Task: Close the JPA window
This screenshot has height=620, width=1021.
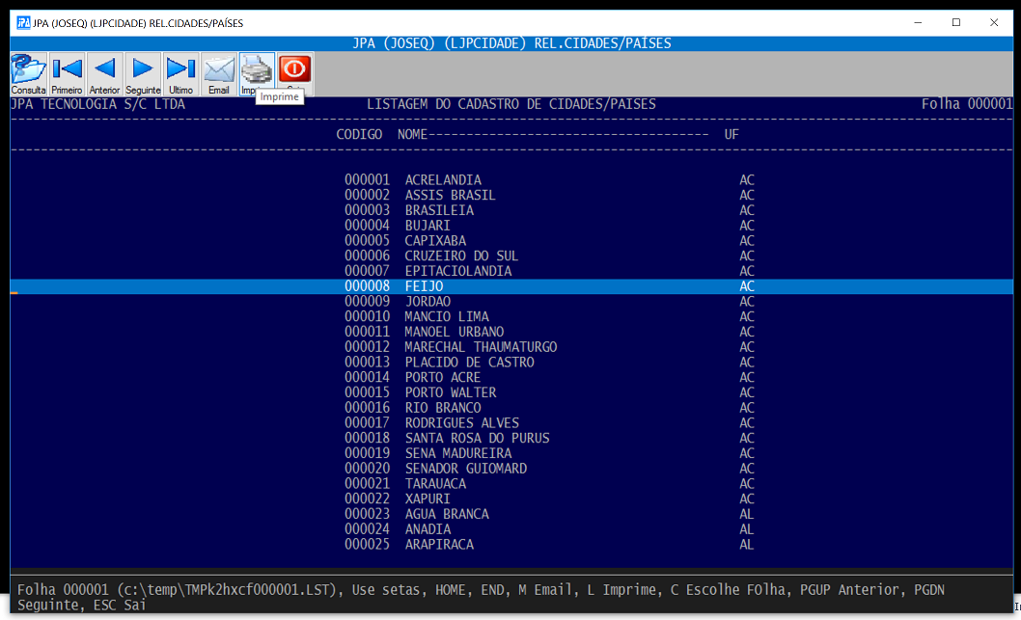Action: (x=994, y=23)
